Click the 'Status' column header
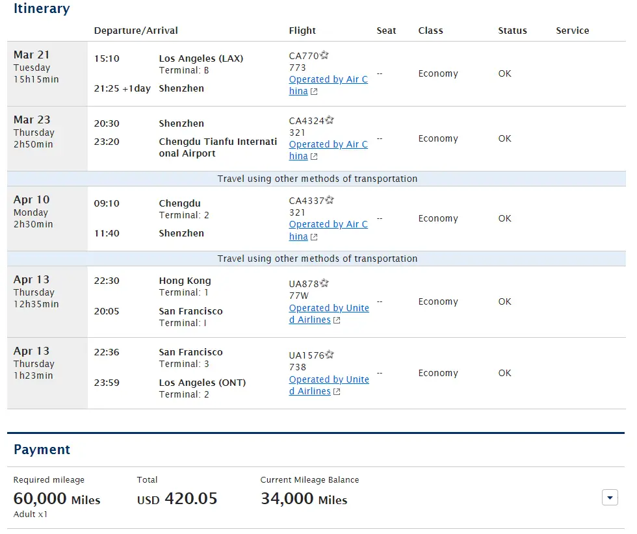 pos(513,31)
